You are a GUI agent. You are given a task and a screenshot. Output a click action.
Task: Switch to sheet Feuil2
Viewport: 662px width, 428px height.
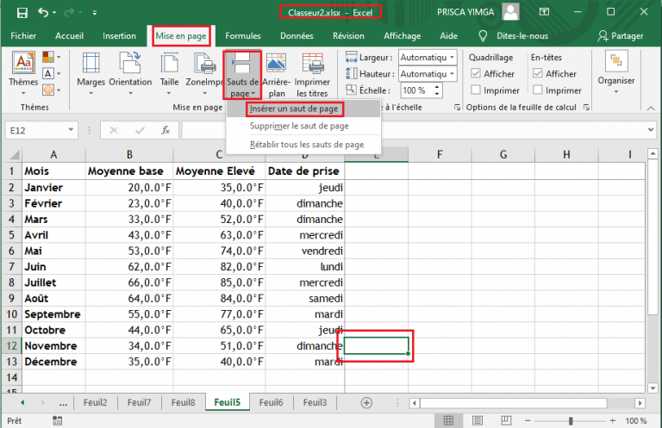click(x=95, y=402)
